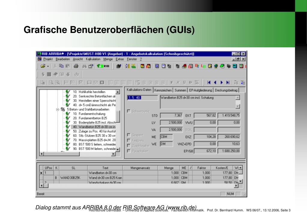307x212 pixels.
Task: Toggle the Zuschlagsfrei checkbox
Action: [129, 146]
